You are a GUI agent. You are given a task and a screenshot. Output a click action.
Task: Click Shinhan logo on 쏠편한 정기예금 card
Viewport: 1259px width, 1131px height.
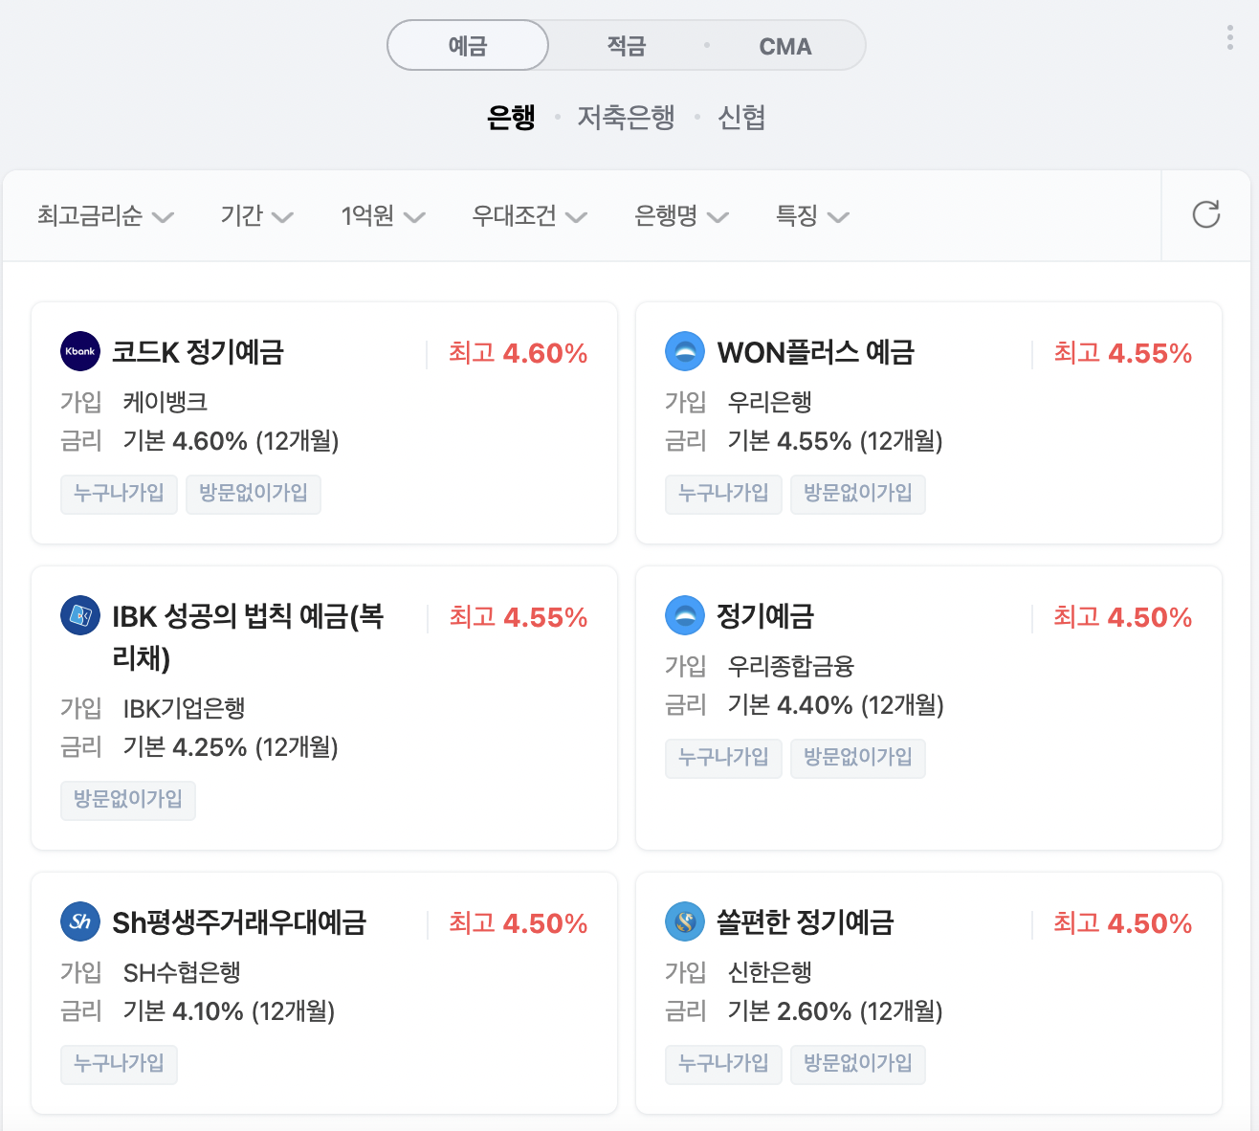click(685, 921)
